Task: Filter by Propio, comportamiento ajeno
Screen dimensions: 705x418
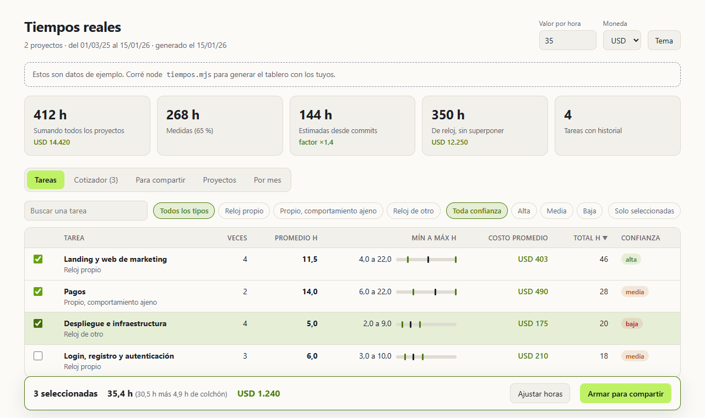Action: point(328,211)
